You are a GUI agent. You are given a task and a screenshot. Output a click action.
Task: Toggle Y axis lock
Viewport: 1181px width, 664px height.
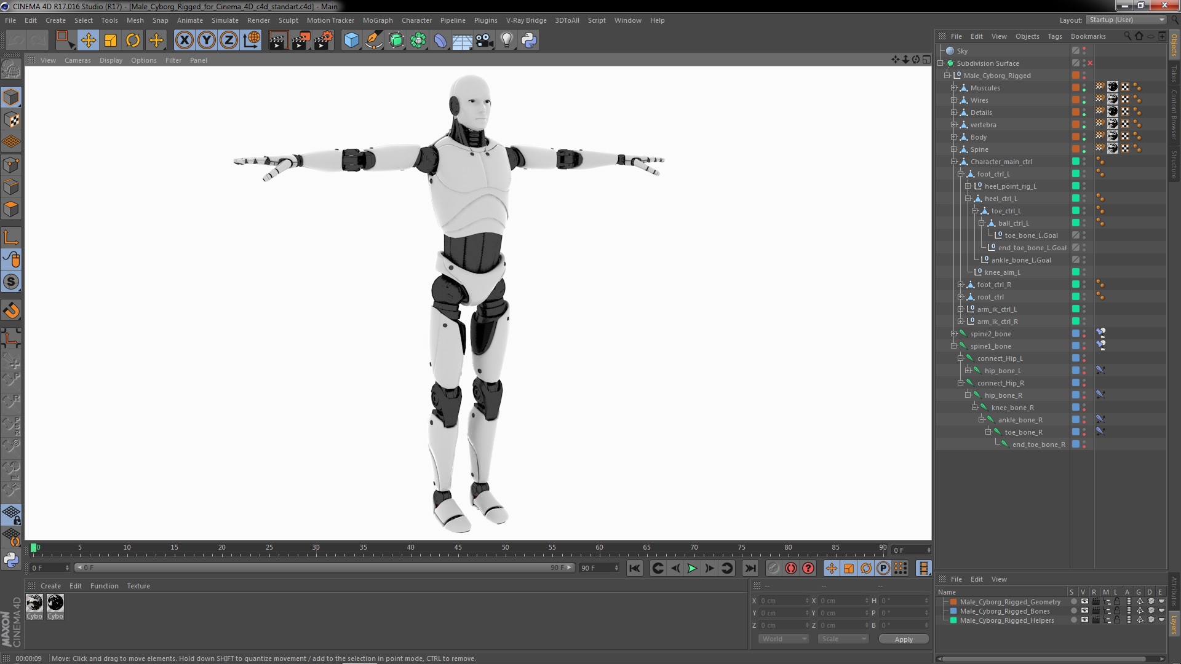tap(207, 41)
